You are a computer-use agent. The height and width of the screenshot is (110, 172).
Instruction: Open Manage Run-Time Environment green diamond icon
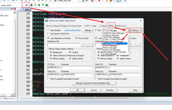pos(39,5)
